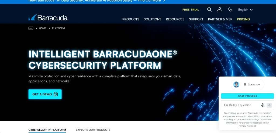Open the user account icon
Image resolution: width=276 pixels, height=133 pixels.
coord(220,9)
